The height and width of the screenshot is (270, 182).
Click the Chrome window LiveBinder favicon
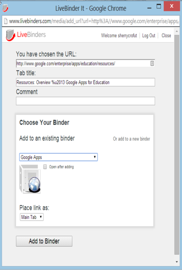click(5, 8)
